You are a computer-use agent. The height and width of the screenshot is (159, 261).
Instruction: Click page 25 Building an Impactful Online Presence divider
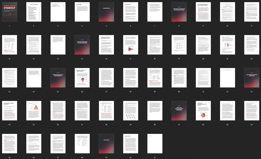(58, 78)
